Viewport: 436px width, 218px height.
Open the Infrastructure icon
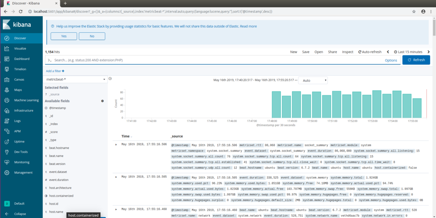(x=7, y=110)
